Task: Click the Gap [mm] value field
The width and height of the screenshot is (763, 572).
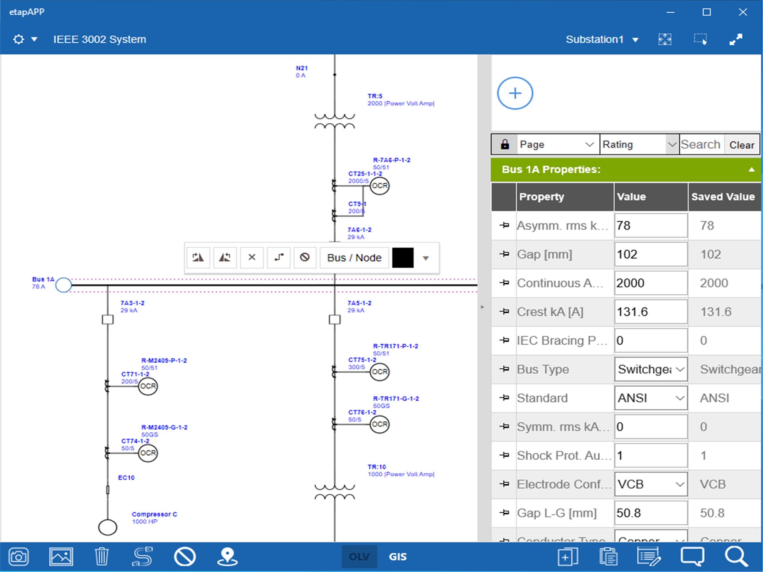Action: click(650, 254)
